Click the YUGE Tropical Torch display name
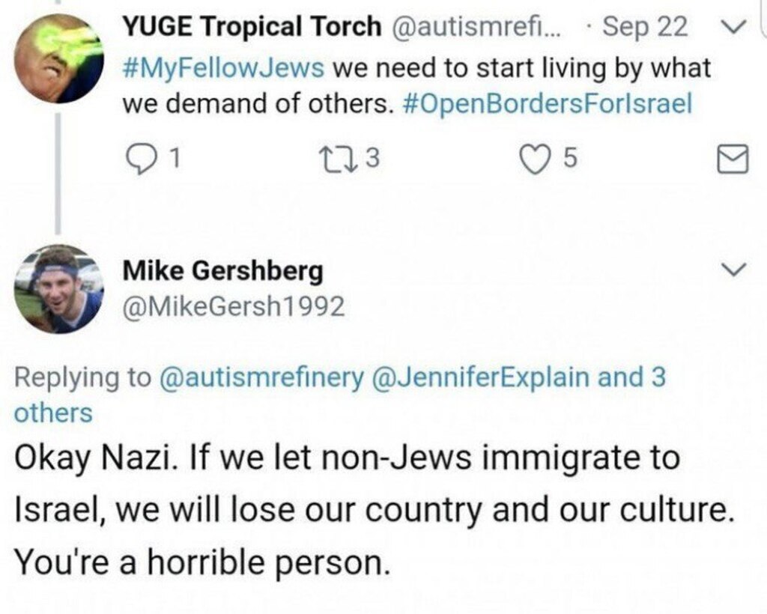Screen dimensions: 767x614 pos(252,27)
